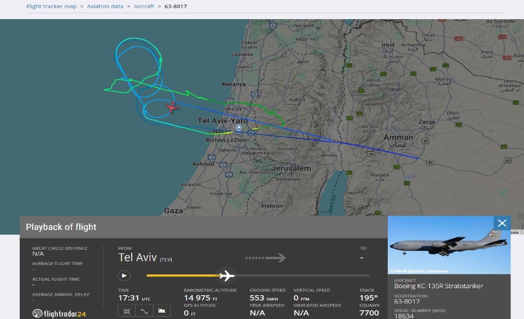Click the Amman city label on map
The height and width of the screenshot is (319, 524).
coord(398,138)
